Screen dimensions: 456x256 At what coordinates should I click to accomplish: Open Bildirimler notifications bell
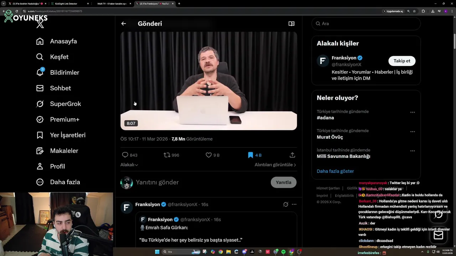pyautogui.click(x=57, y=73)
